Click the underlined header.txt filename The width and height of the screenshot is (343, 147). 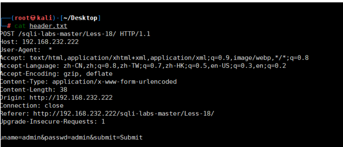click(x=48, y=26)
